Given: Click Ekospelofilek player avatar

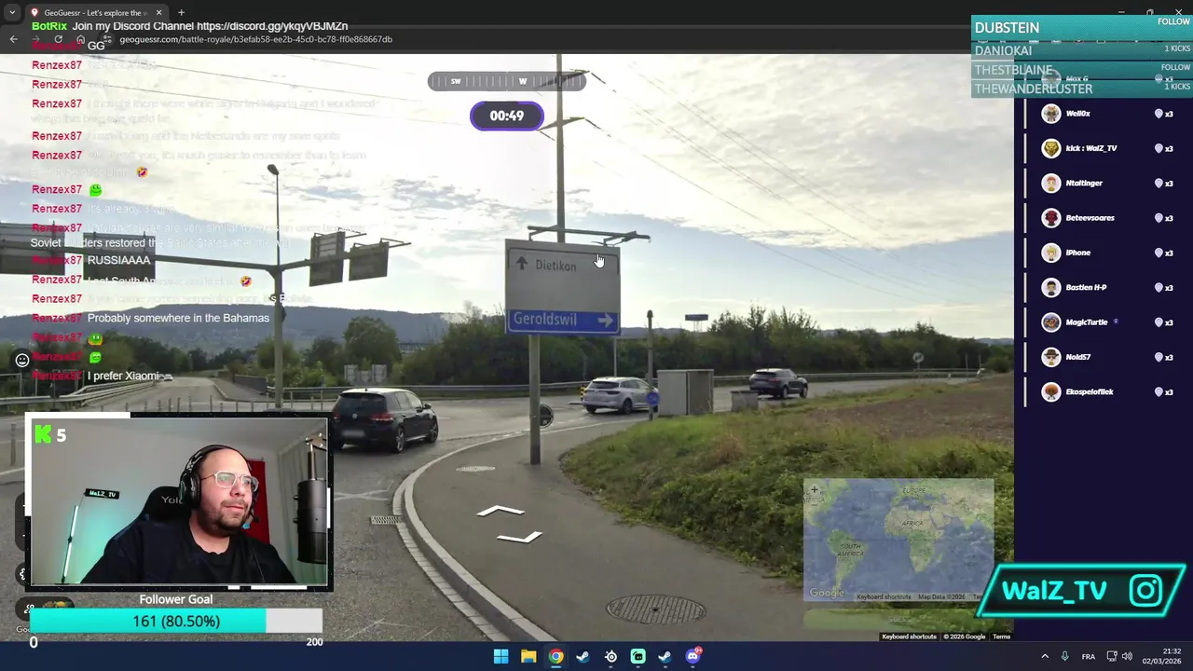Looking at the screenshot, I should point(1051,392).
